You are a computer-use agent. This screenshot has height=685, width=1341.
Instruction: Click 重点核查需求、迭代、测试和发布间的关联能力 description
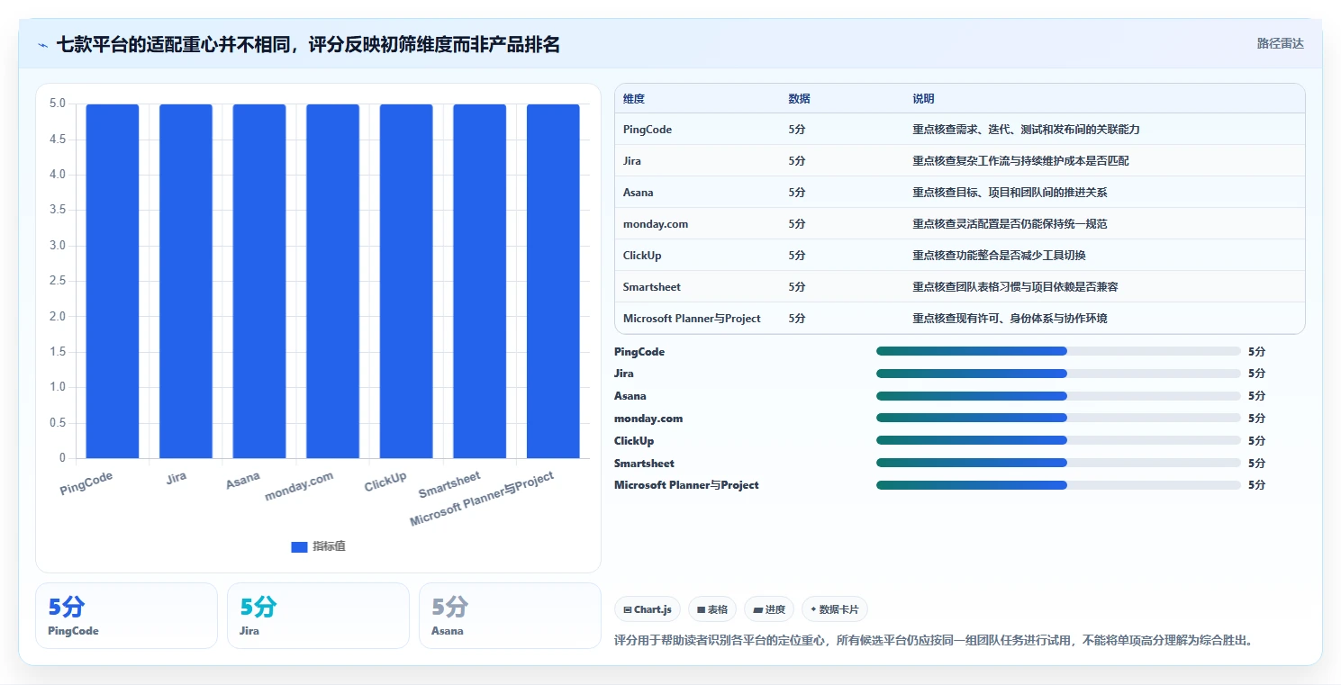click(1026, 130)
